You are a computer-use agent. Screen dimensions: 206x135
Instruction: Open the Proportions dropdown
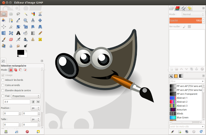coord(26,96)
